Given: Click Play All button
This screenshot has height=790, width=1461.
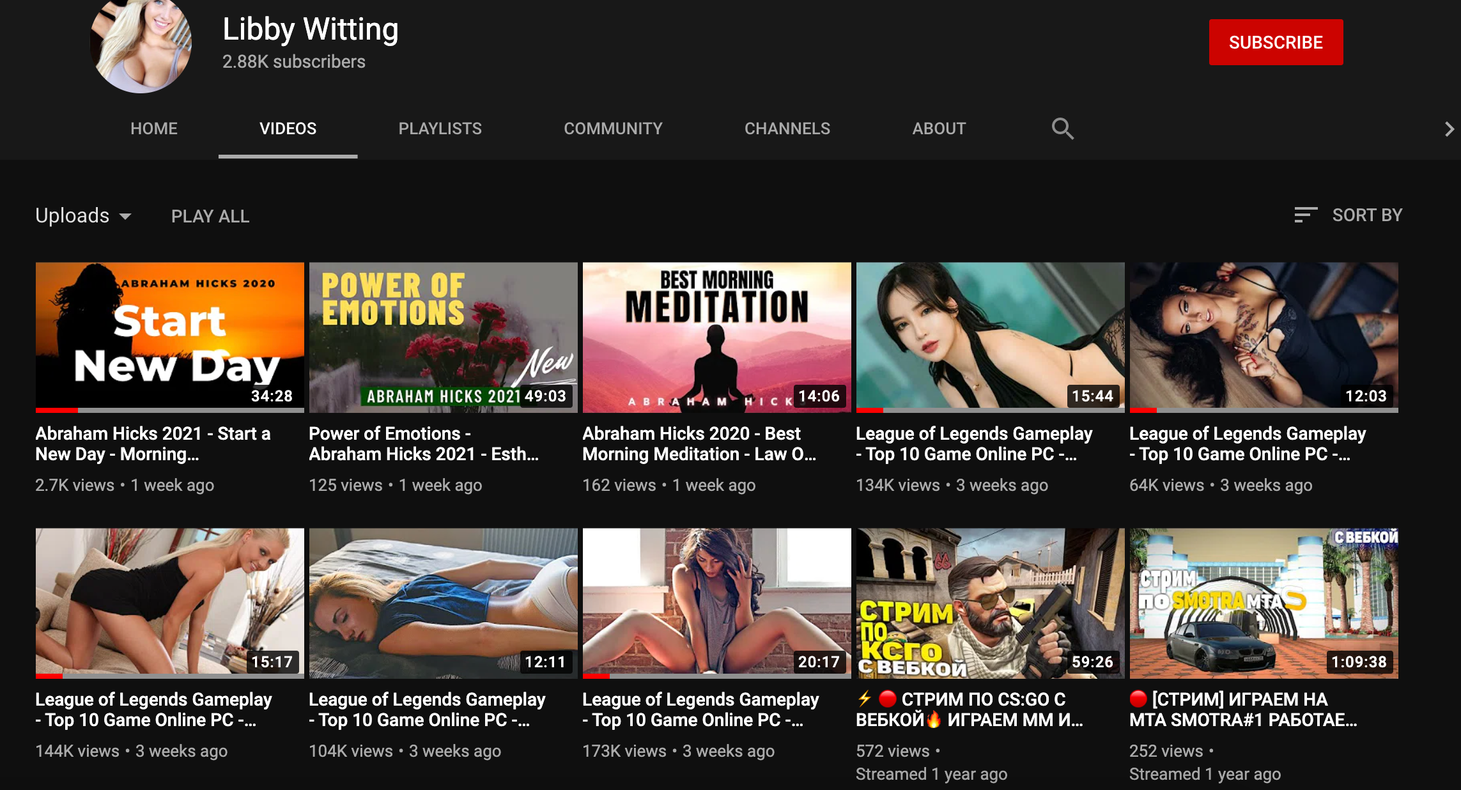Looking at the screenshot, I should pos(210,216).
